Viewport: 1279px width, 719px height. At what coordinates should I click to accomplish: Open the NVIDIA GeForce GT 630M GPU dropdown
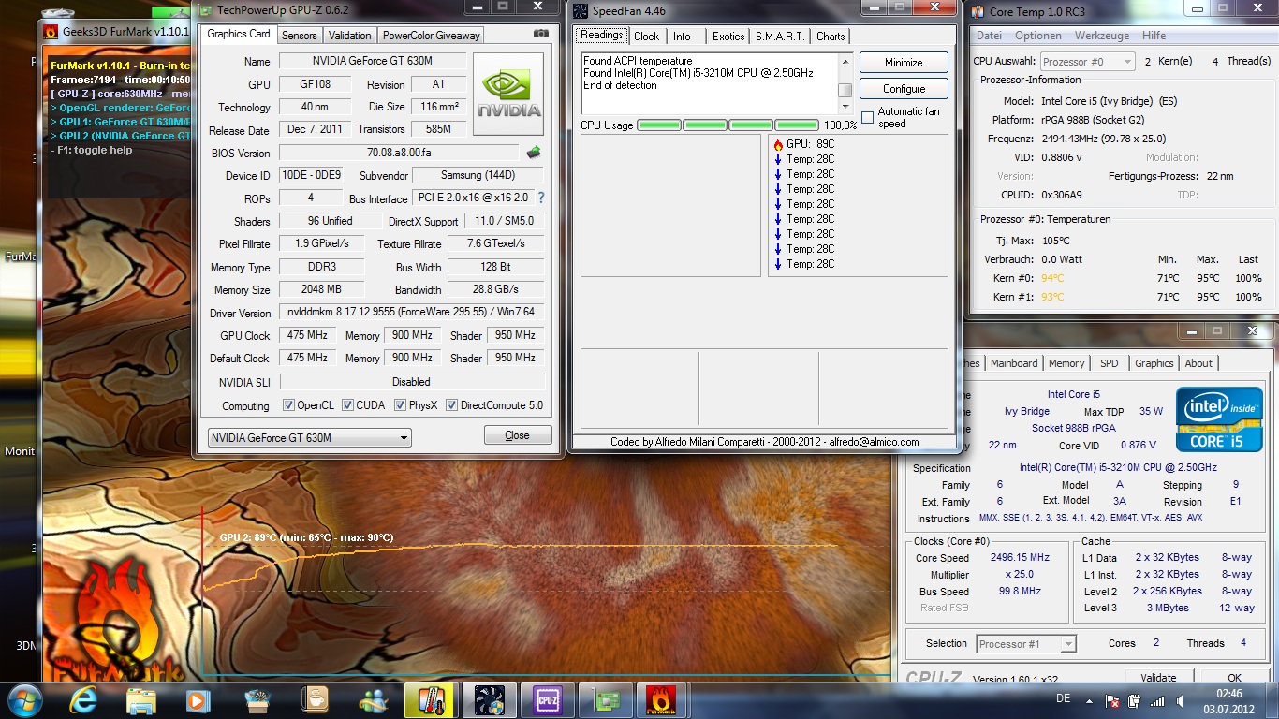[x=309, y=437]
